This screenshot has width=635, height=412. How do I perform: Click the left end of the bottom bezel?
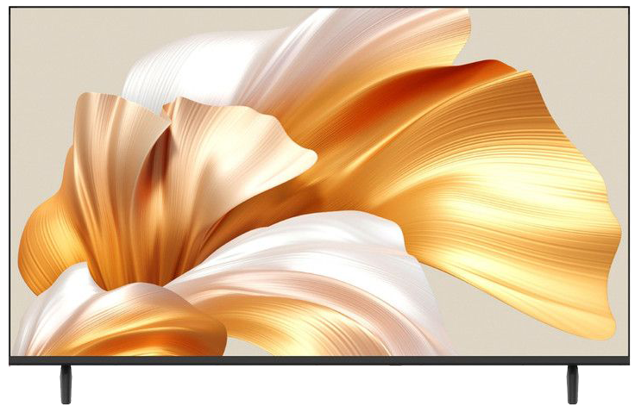pyautogui.click(x=17, y=360)
